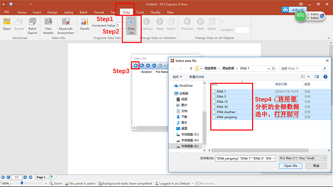This screenshot has width=333, height=187.
Task: Launch Keywords Anonymizer tool
Action: point(66,26)
